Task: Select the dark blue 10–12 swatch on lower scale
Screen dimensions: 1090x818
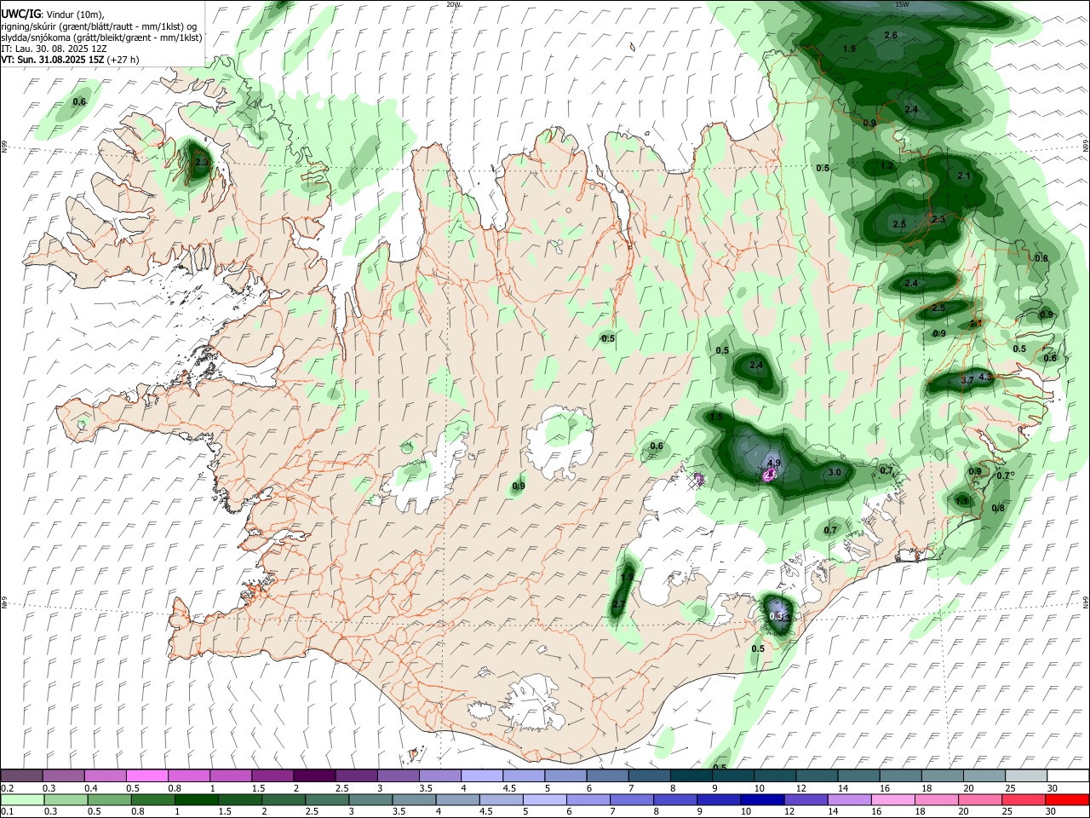Action: tap(761, 799)
